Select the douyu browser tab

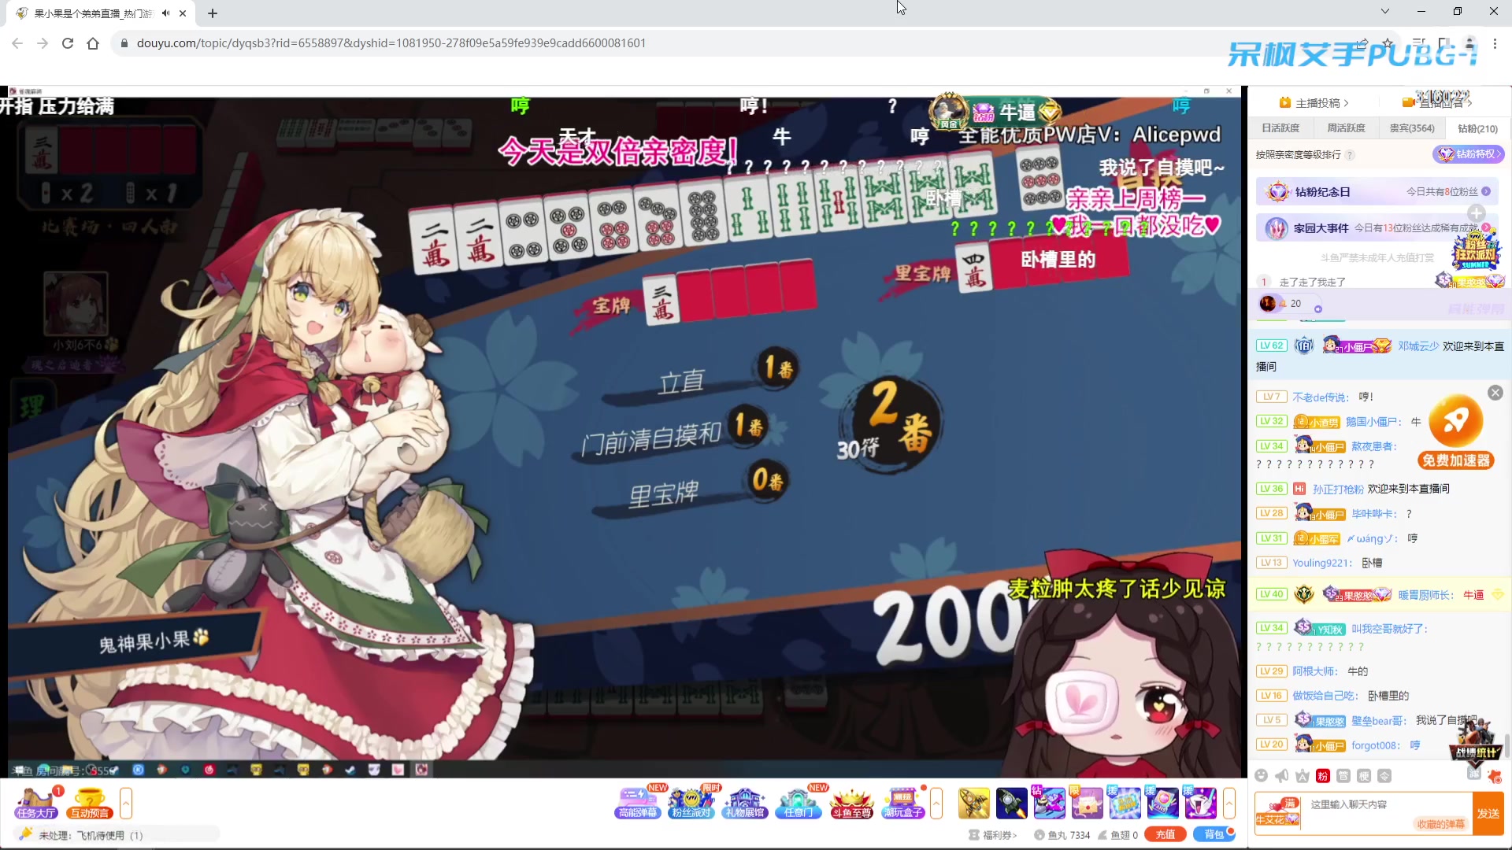click(x=102, y=13)
